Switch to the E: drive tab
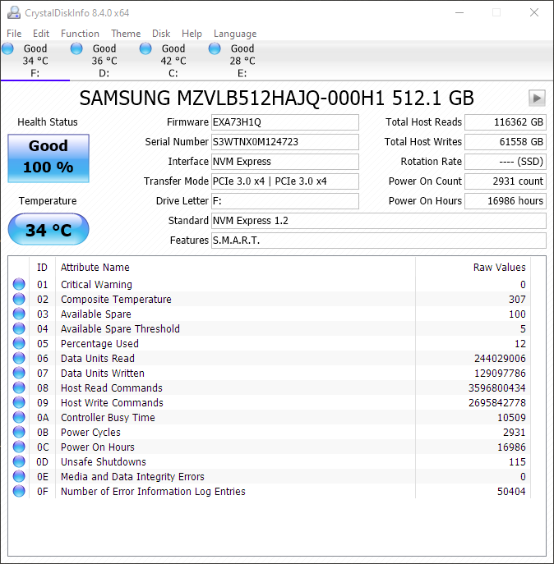554x564 pixels. point(242,61)
